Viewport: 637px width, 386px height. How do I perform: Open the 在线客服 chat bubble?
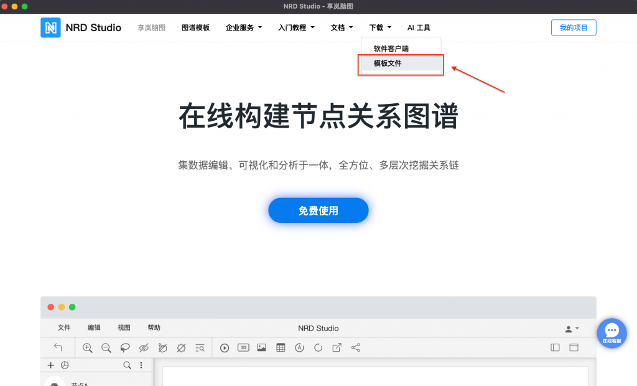[x=611, y=333]
